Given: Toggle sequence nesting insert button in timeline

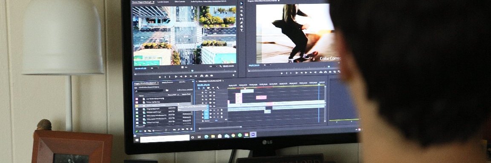Looking at the screenshot, I should (199, 88).
